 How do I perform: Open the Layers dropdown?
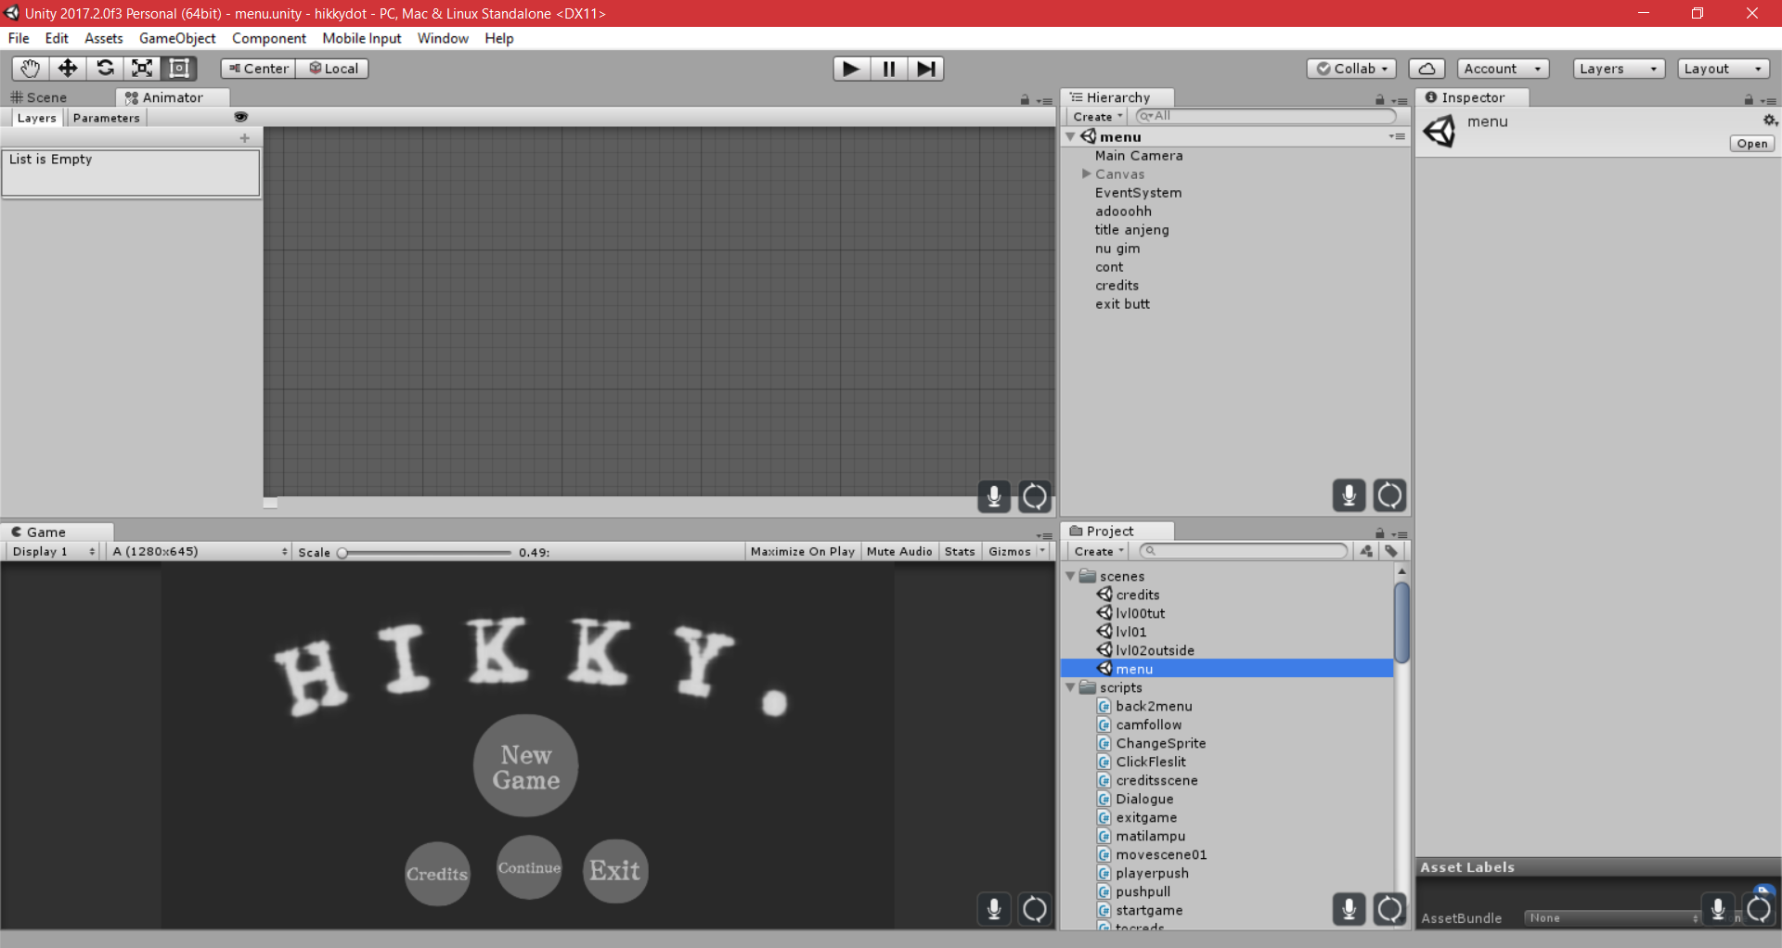point(1619,69)
